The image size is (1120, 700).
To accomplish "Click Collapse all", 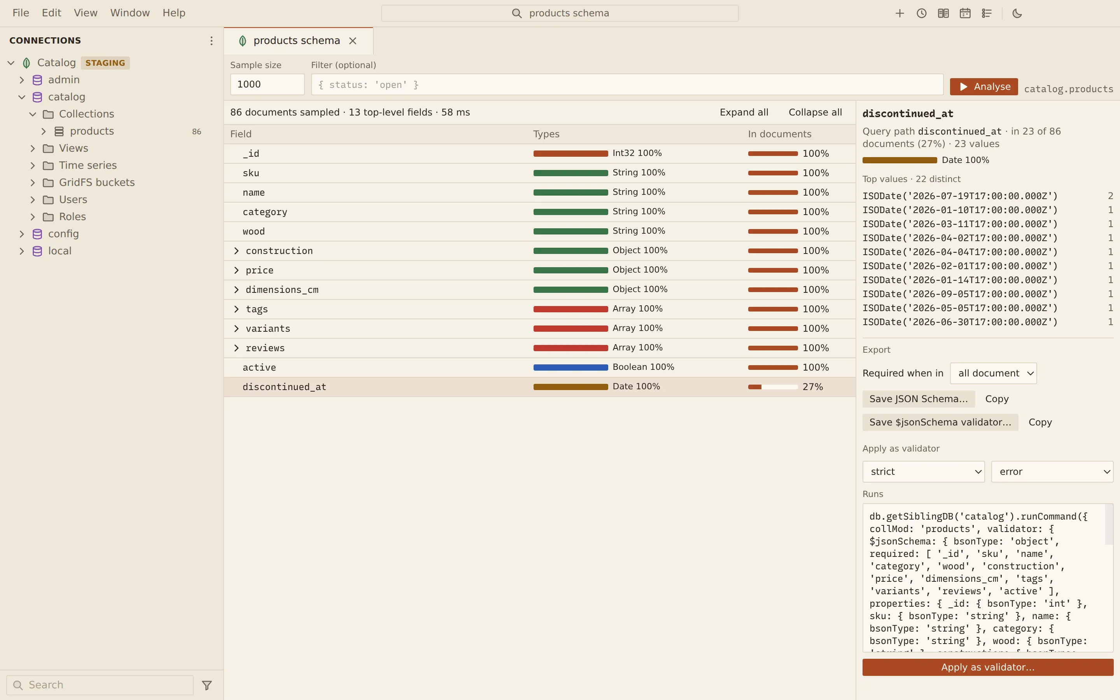I will point(815,112).
